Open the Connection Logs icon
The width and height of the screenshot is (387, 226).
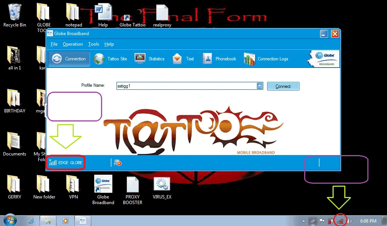[249, 59]
